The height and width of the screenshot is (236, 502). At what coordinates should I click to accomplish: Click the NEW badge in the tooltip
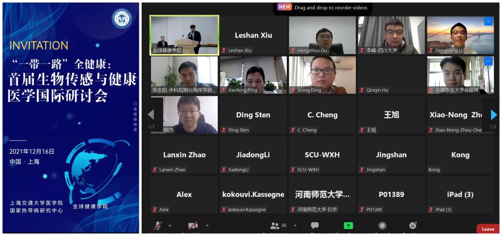coord(285,7)
